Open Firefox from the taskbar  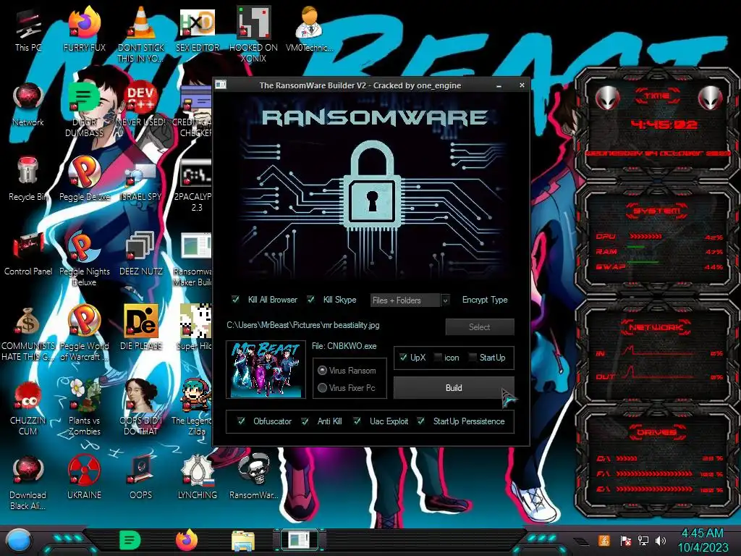(187, 540)
